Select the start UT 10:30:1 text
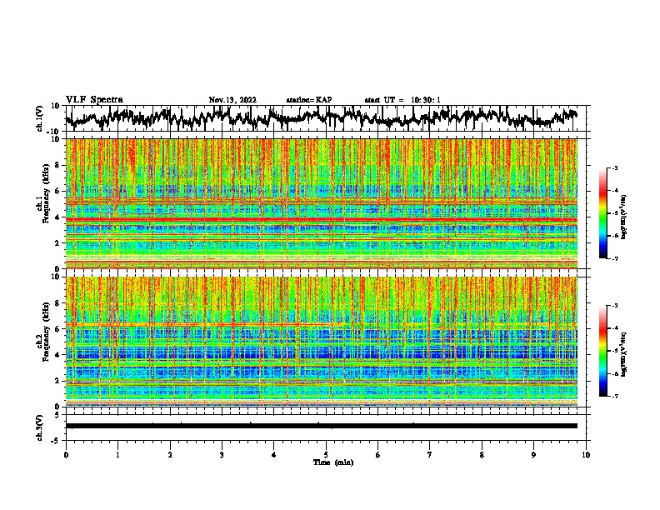The height and width of the screenshot is (510, 660). pos(402,100)
